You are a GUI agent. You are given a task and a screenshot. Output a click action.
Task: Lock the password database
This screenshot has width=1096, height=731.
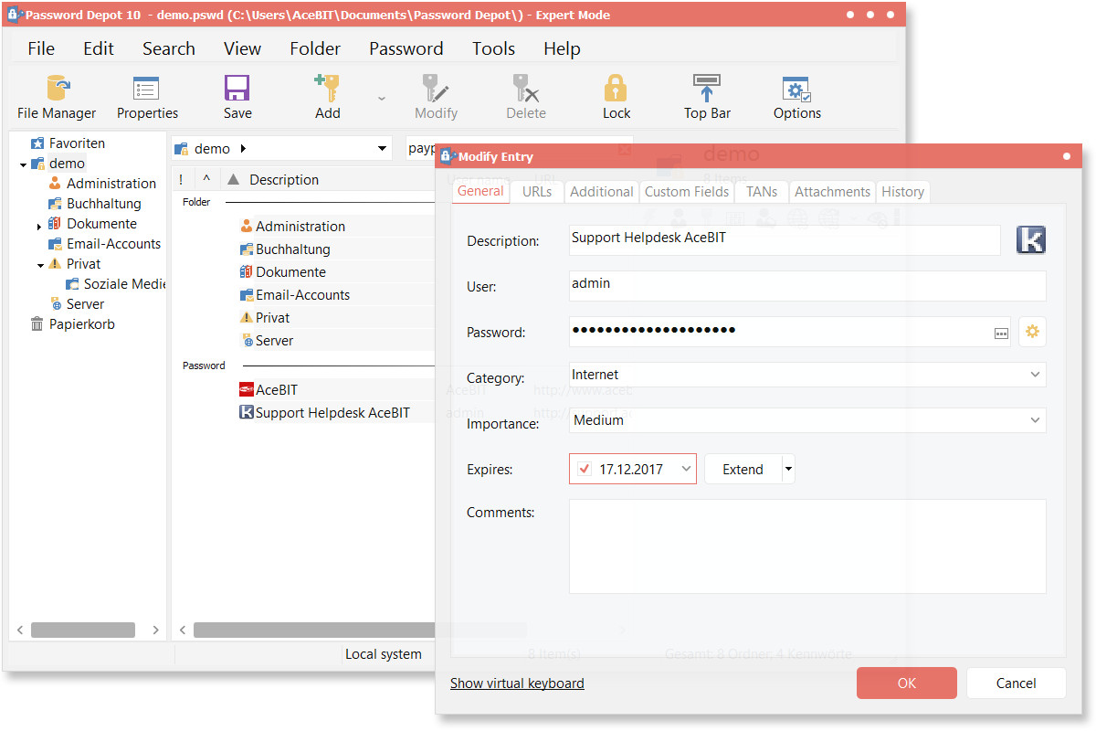point(616,98)
